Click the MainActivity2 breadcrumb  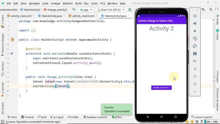[30, 10]
